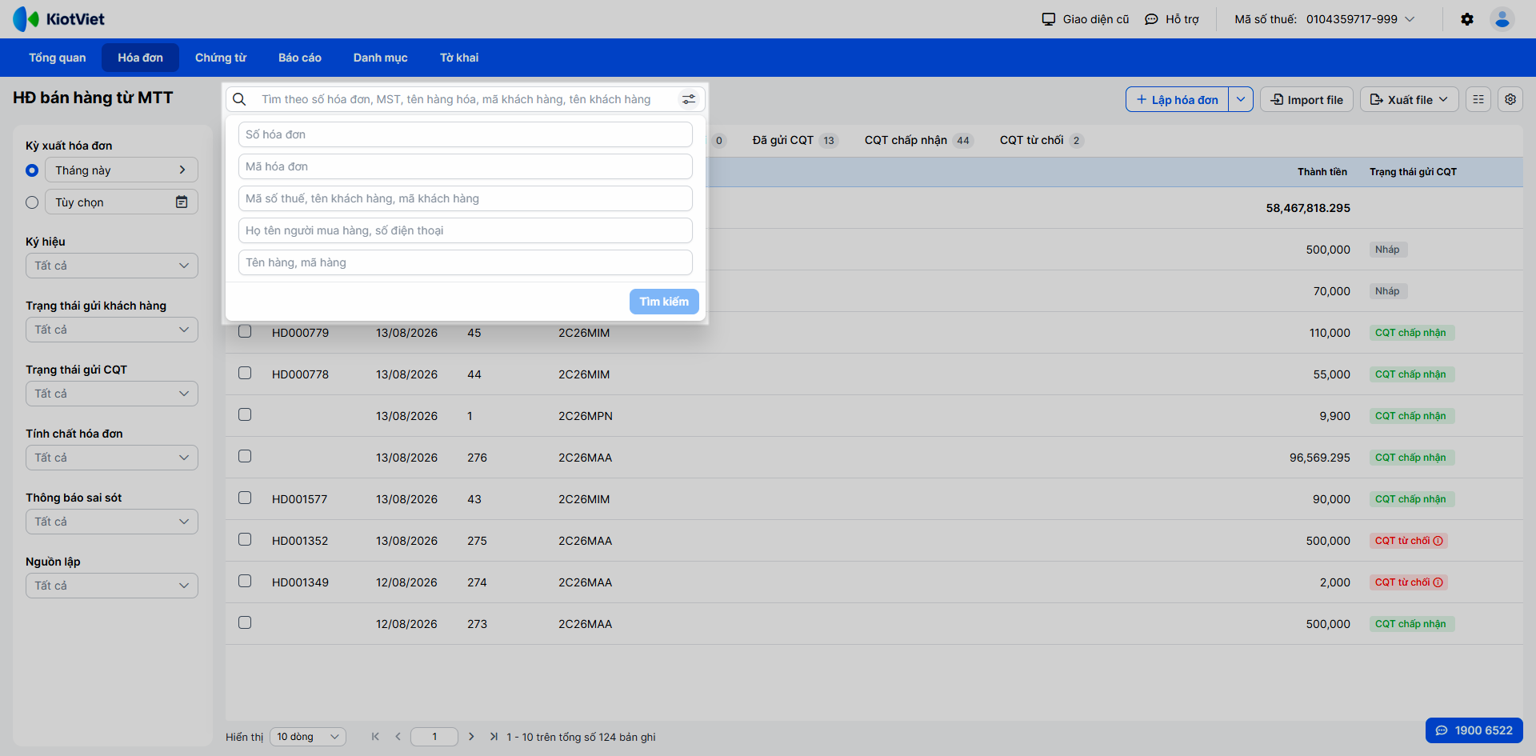This screenshot has width=1536, height=756.
Task: Click the Tìm kiếm button
Action: [x=664, y=302]
